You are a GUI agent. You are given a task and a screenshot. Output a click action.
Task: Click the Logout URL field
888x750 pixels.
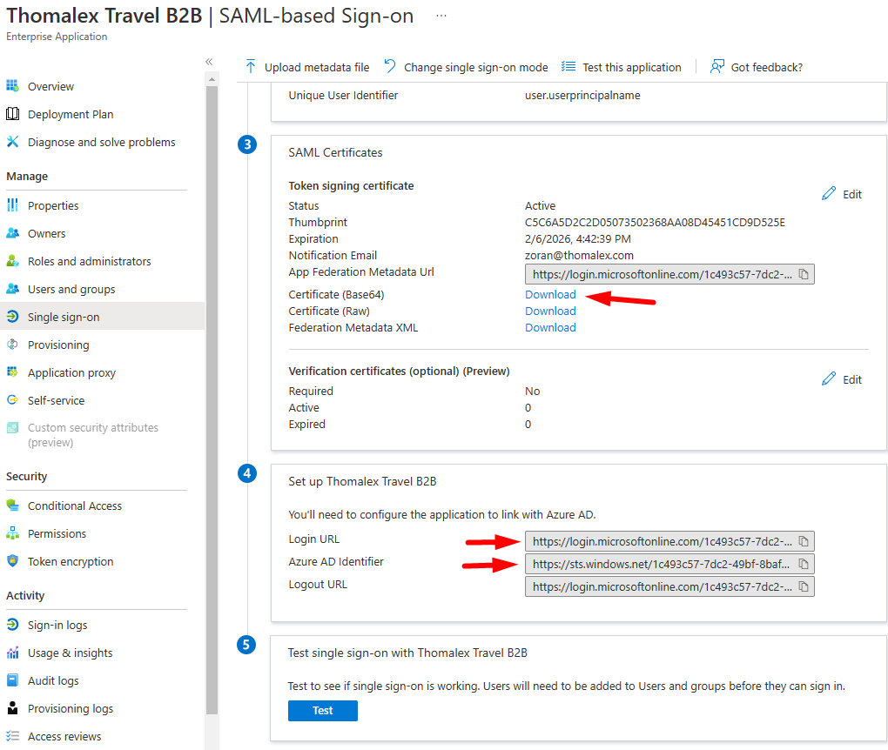coord(669,586)
